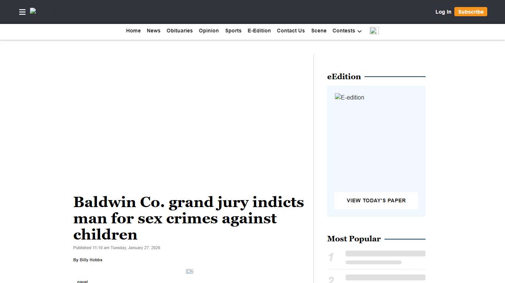The width and height of the screenshot is (505, 283).
Task: Switch to the Obituaries section
Action: coord(179,31)
